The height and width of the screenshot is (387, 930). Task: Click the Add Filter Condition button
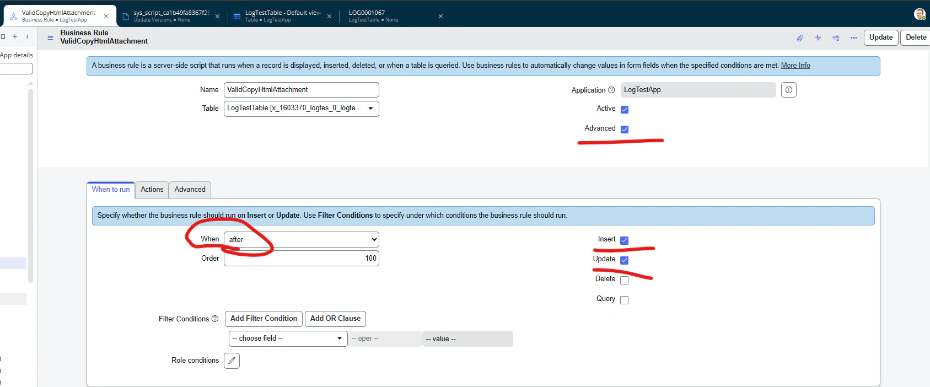tap(264, 319)
